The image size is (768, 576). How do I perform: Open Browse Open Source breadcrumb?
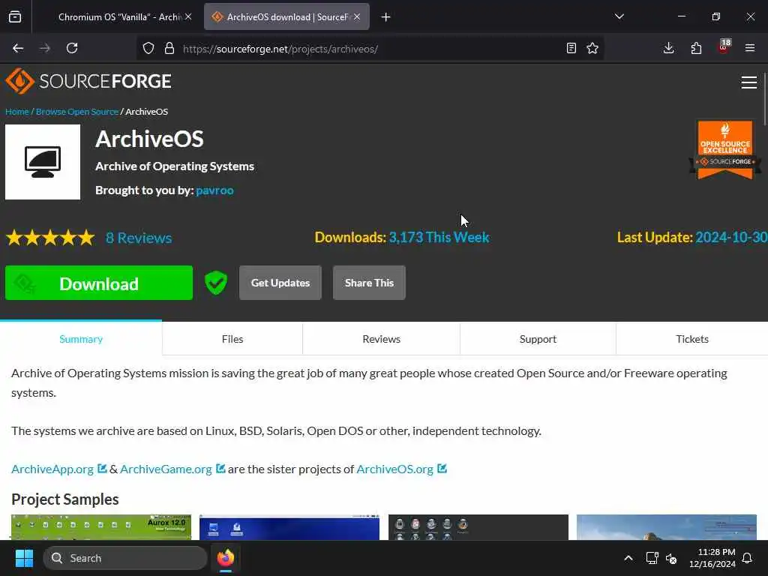77,111
